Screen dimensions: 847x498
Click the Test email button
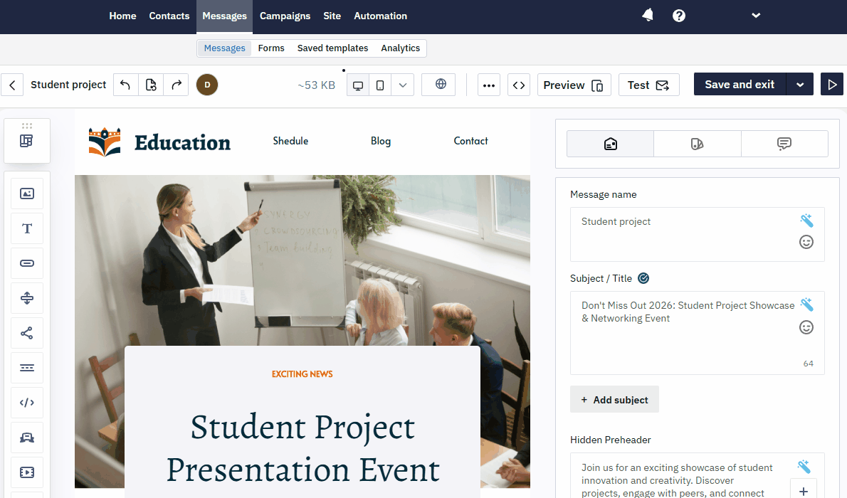coord(648,85)
